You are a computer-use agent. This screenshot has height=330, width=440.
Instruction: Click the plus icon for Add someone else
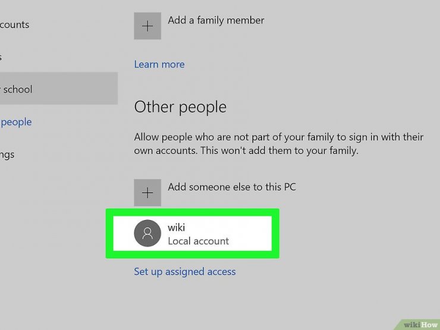(147, 193)
